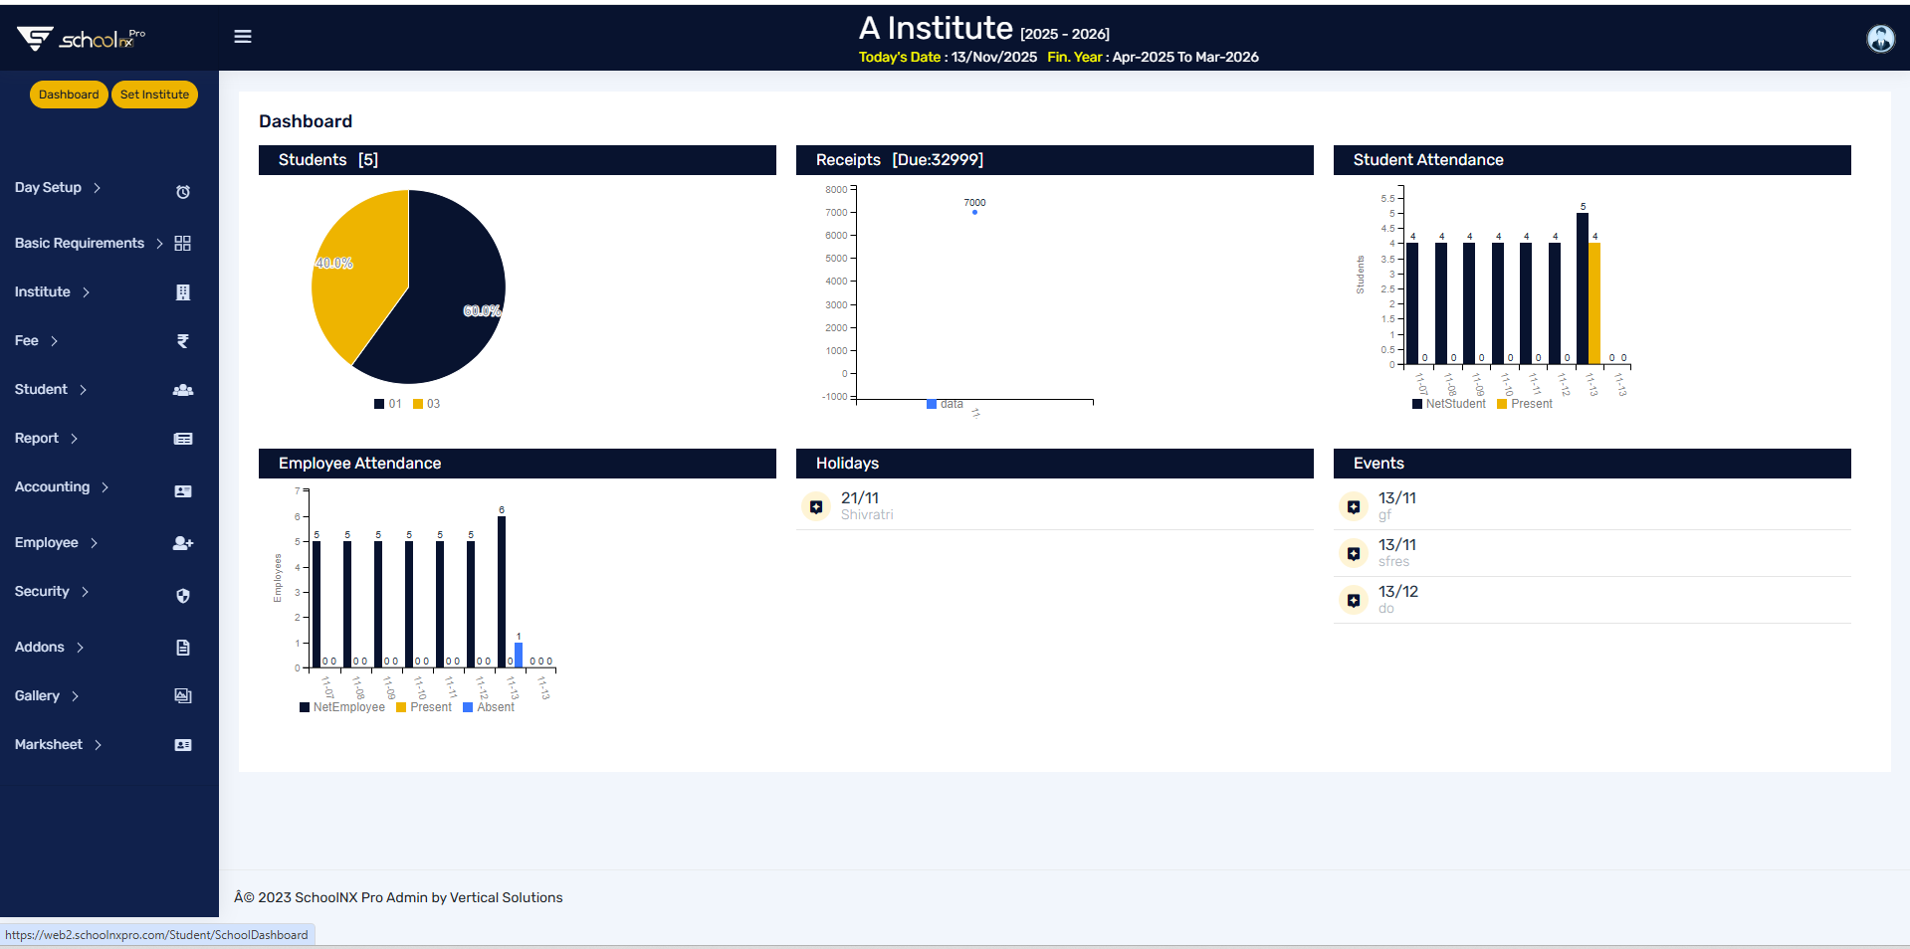Click the Marksheet ID card icon
This screenshot has height=949, width=1910.
click(x=183, y=745)
